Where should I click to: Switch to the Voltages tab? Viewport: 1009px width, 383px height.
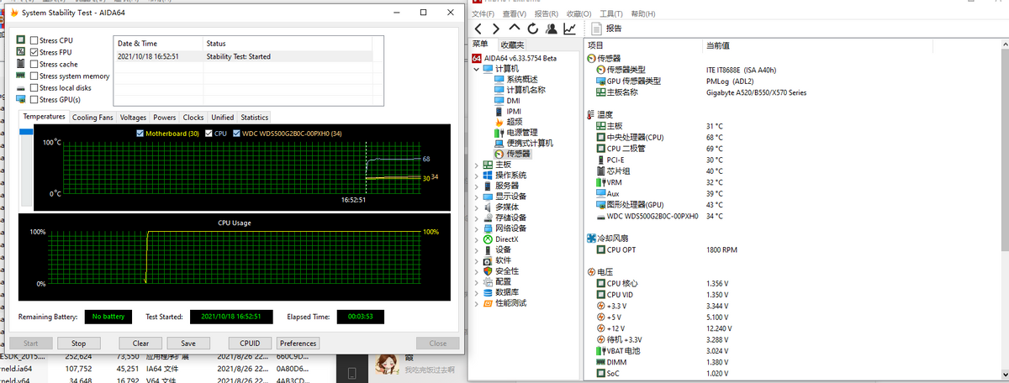coord(133,118)
